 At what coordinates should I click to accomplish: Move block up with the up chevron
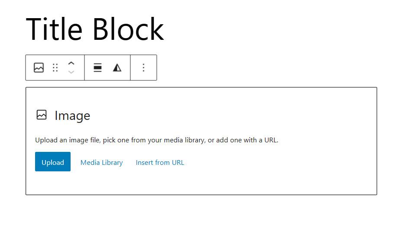(71, 64)
